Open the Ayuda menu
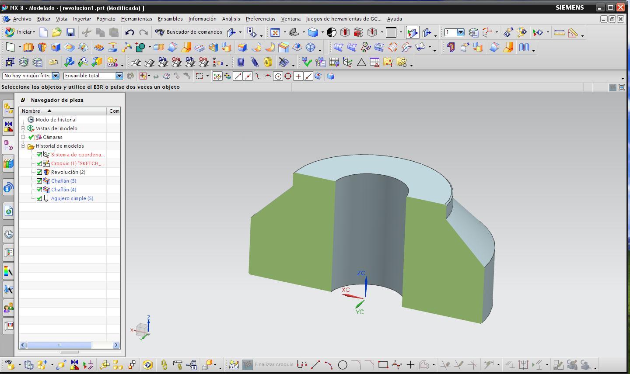The image size is (630, 374). click(x=394, y=19)
